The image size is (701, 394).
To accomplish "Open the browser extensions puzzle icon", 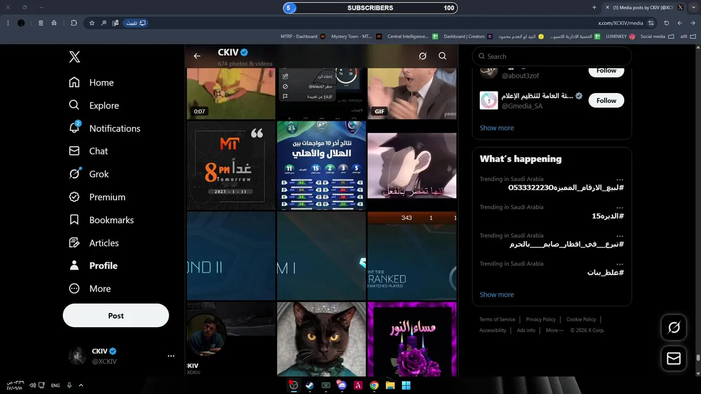I will click(x=74, y=23).
